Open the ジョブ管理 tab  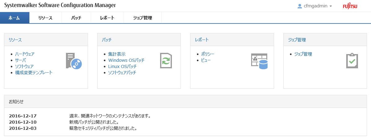[x=142, y=18]
